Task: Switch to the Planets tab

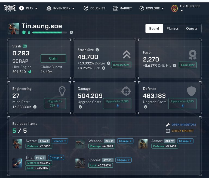Action: pos(173,28)
